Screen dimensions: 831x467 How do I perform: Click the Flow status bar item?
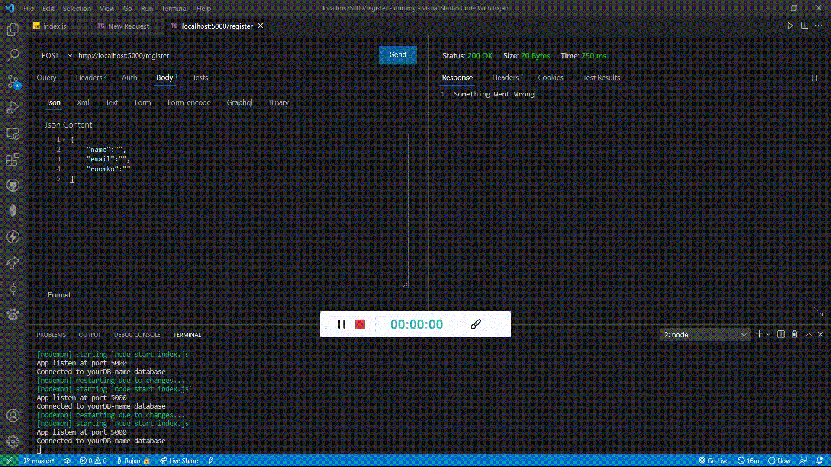coord(779,461)
